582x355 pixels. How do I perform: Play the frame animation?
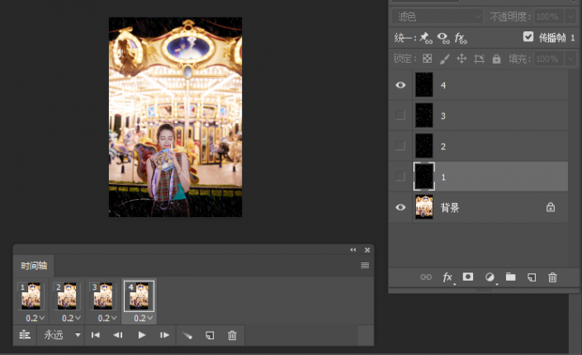[x=142, y=335]
